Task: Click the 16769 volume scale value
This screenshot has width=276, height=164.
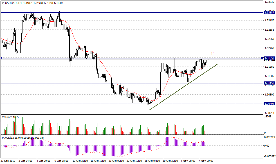Action: tap(268, 116)
